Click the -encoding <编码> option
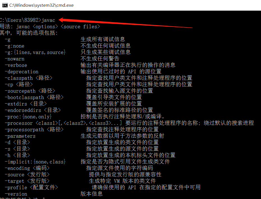Image resolution: width=261 pixels, height=199 pixels. coord(27,168)
